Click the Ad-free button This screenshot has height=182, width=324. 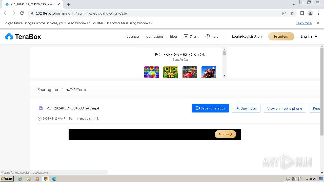tap(225, 134)
